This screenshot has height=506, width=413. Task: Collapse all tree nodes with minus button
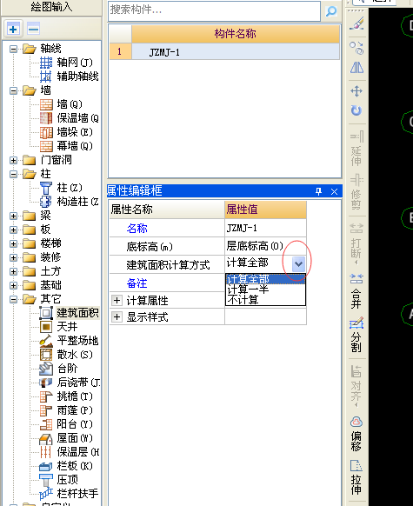[x=34, y=30]
